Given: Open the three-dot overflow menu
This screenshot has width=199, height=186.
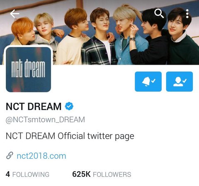Looking at the screenshot, I should (187, 14).
